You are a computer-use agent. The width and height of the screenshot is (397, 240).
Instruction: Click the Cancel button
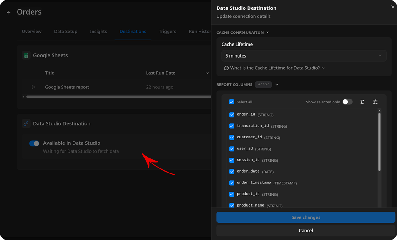click(306, 231)
